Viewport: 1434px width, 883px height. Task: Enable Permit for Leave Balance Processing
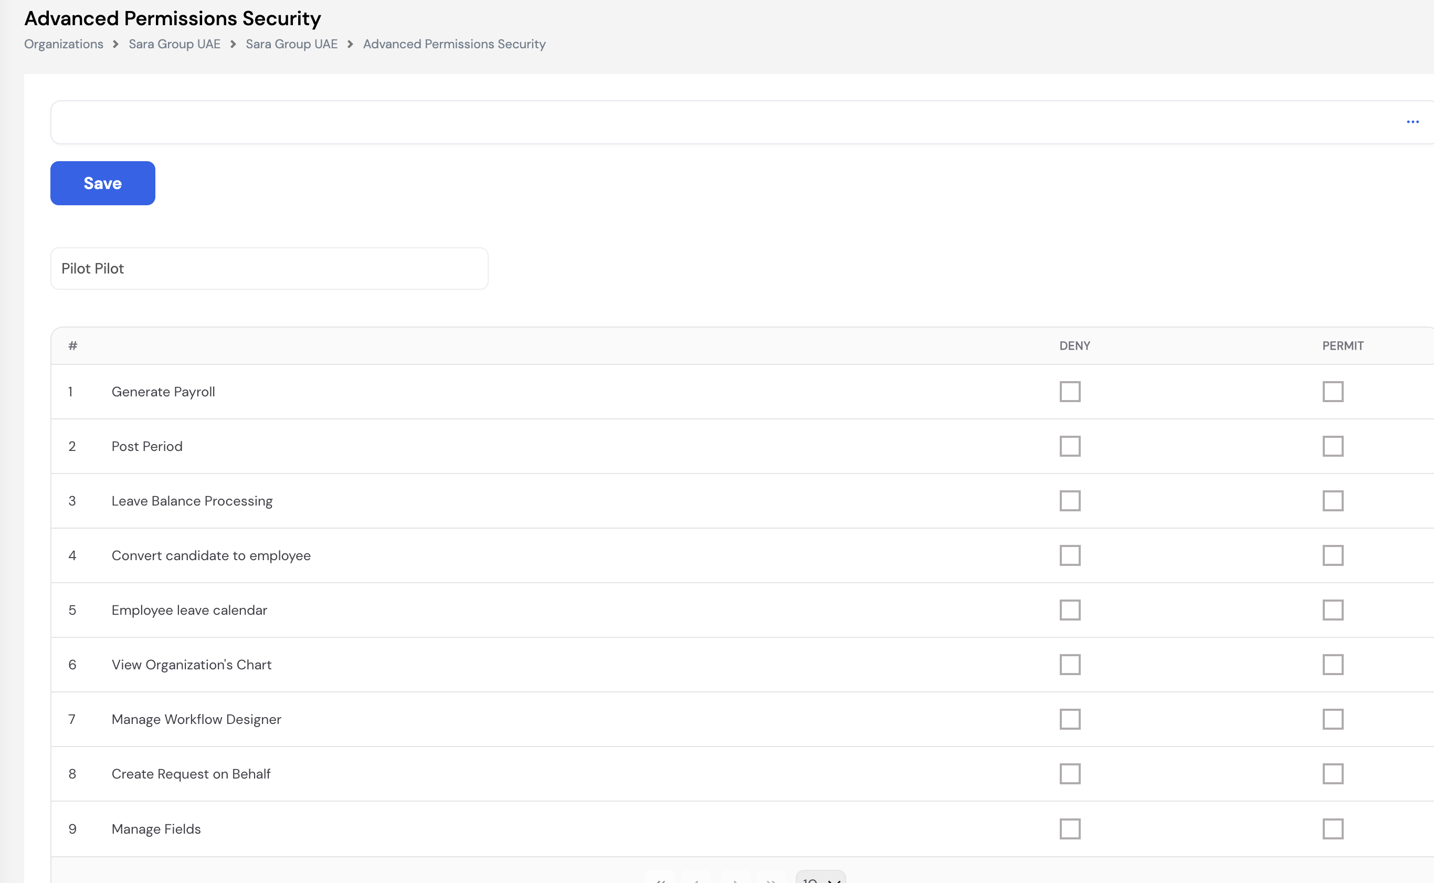point(1333,501)
